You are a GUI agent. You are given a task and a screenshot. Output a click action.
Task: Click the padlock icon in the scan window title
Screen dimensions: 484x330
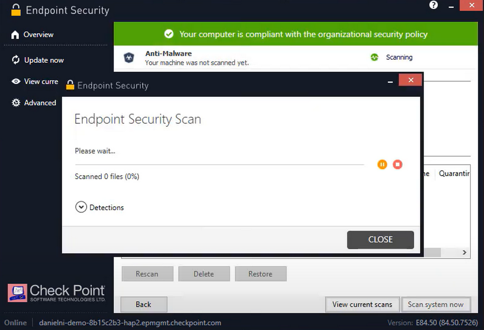pyautogui.click(x=70, y=85)
